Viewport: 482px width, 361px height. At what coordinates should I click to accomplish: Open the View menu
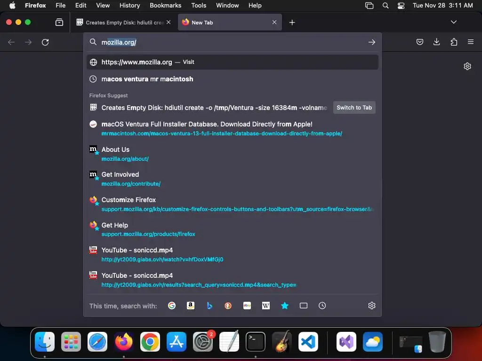click(x=103, y=6)
